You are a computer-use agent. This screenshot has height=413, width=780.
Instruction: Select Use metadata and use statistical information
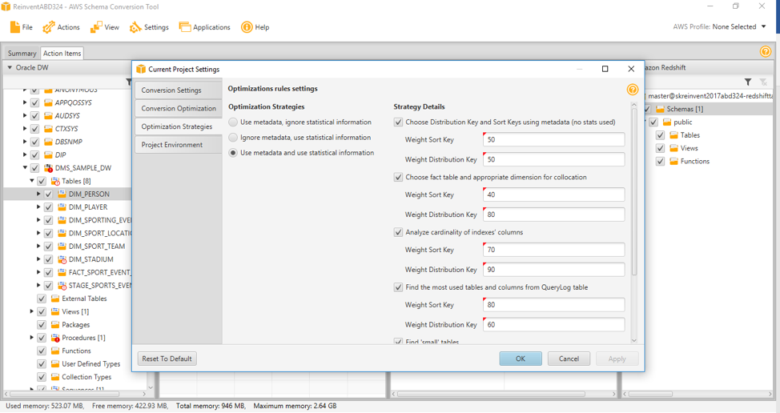tap(233, 153)
